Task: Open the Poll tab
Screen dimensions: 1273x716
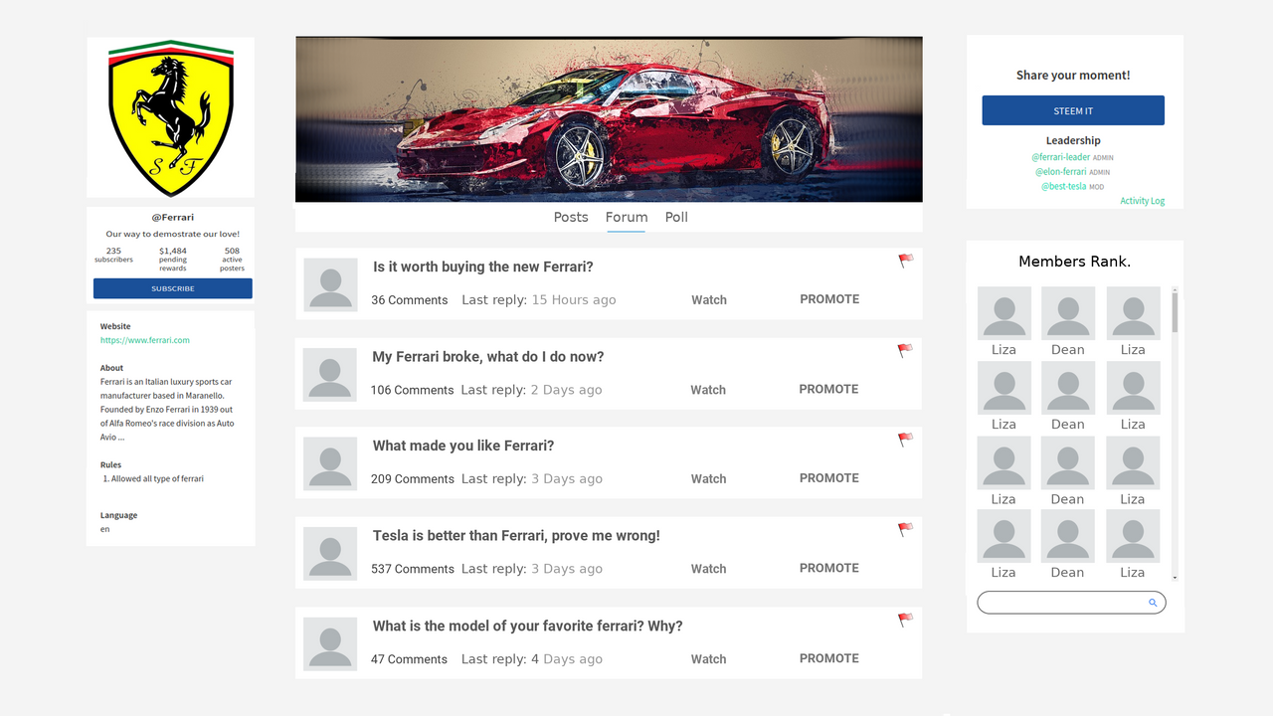Action: click(676, 217)
